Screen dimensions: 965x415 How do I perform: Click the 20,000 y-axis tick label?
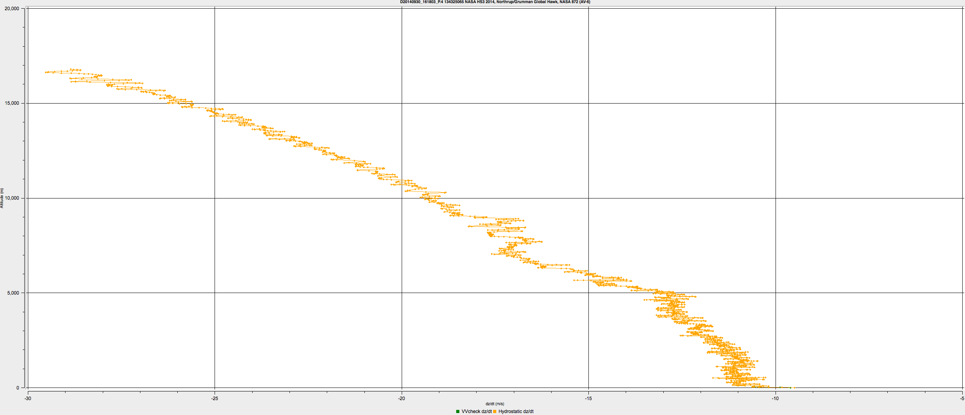[12, 9]
